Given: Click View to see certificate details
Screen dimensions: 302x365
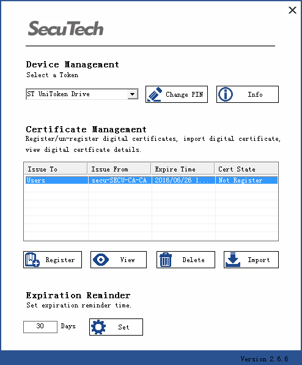Looking at the screenshot, I should [x=119, y=260].
